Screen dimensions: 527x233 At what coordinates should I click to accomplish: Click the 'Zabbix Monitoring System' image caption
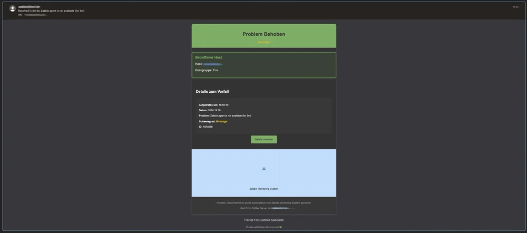[263, 189]
